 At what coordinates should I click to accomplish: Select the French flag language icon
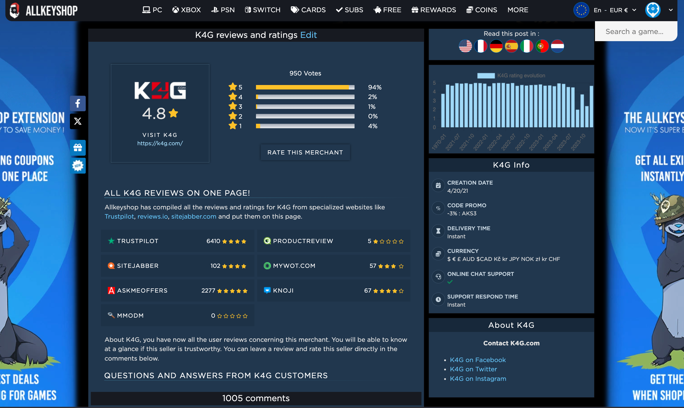(481, 46)
